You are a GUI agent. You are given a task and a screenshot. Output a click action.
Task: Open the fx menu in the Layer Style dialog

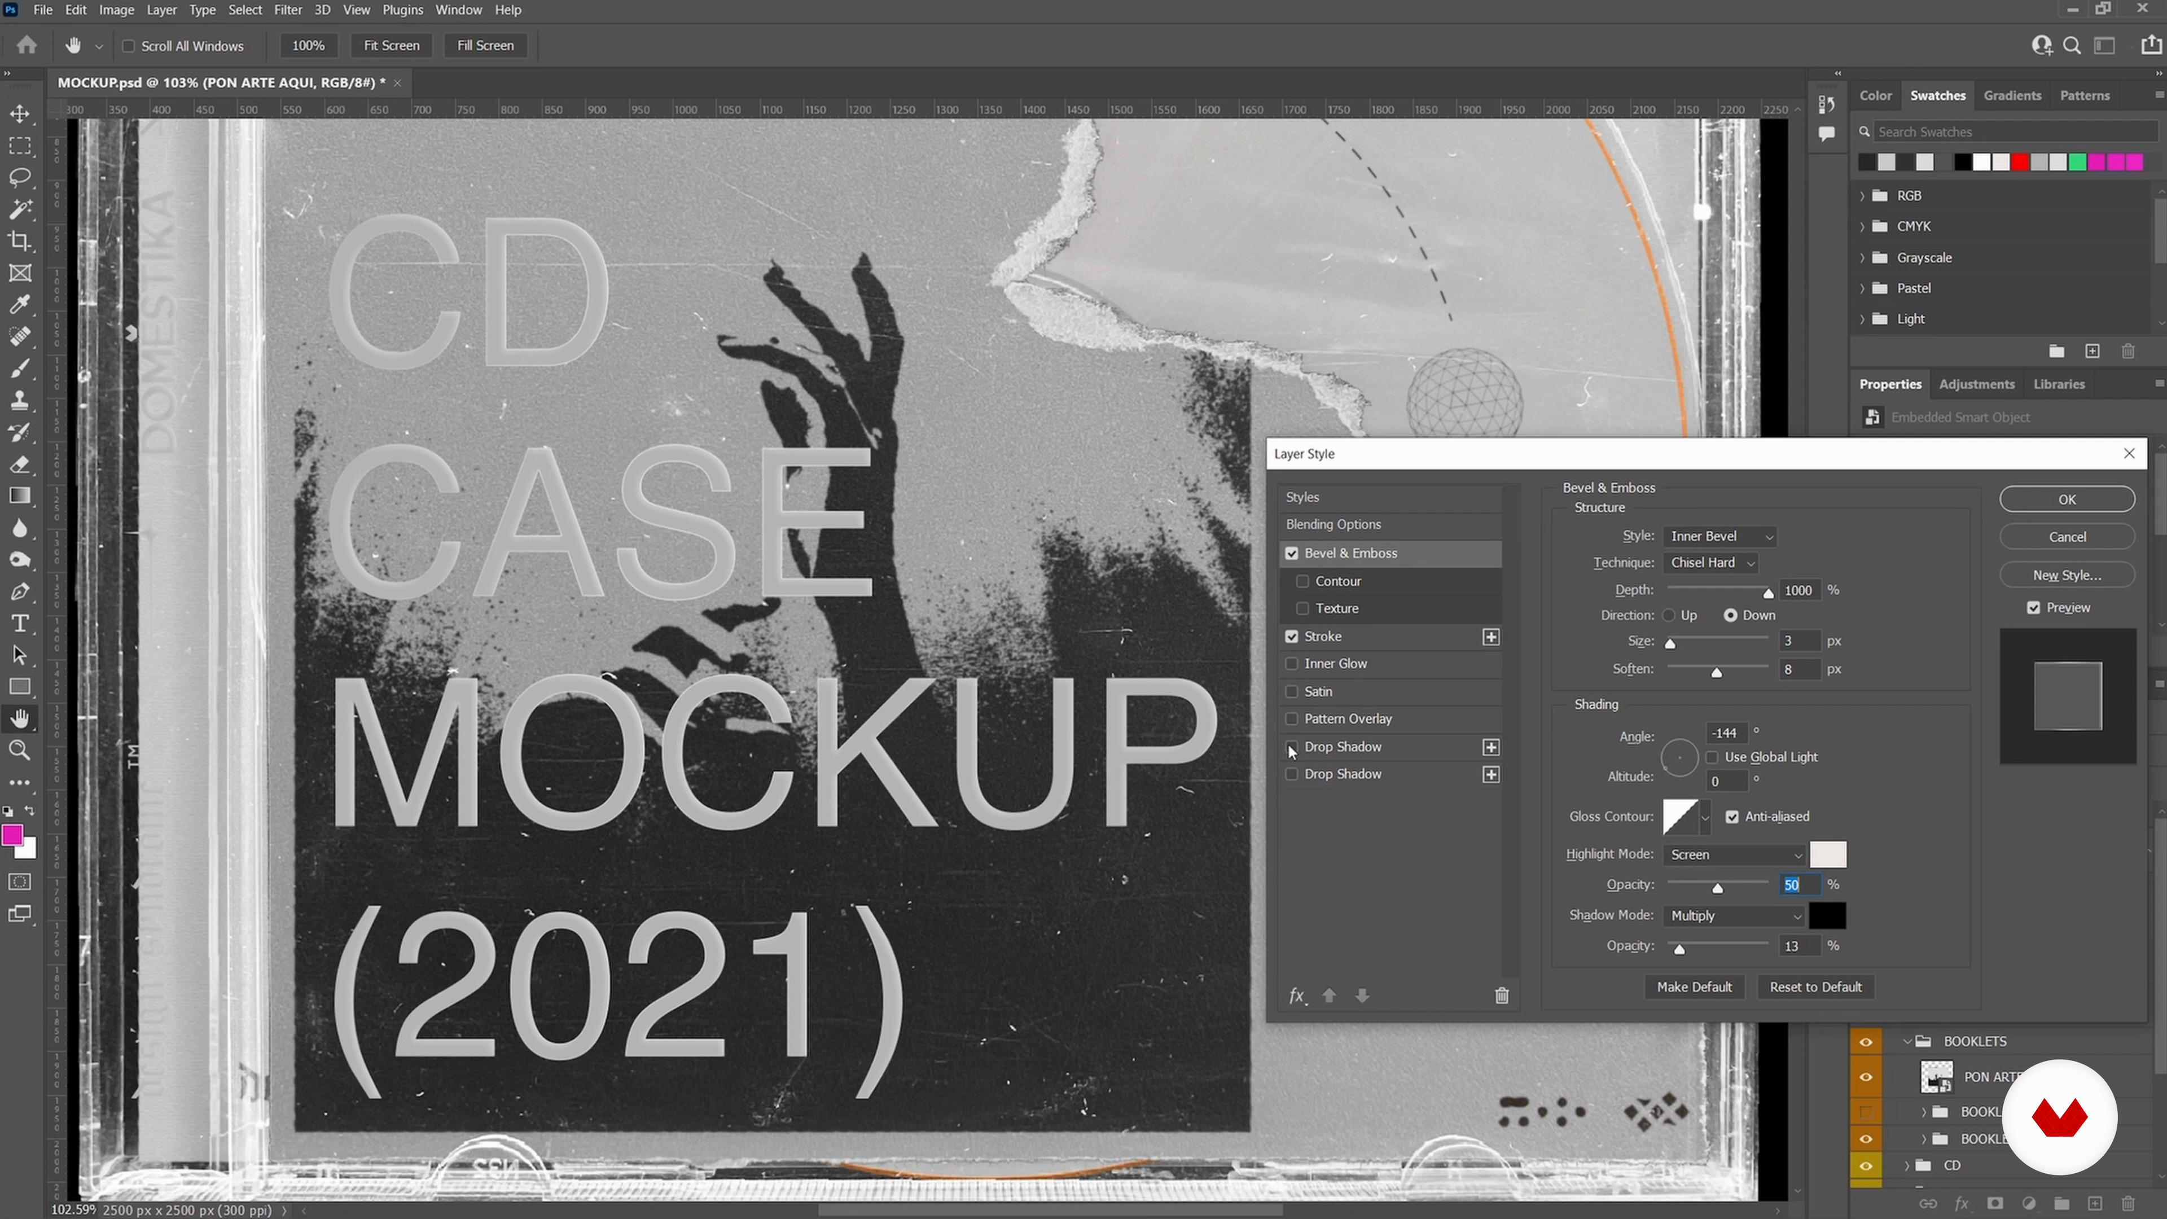pos(1297,996)
